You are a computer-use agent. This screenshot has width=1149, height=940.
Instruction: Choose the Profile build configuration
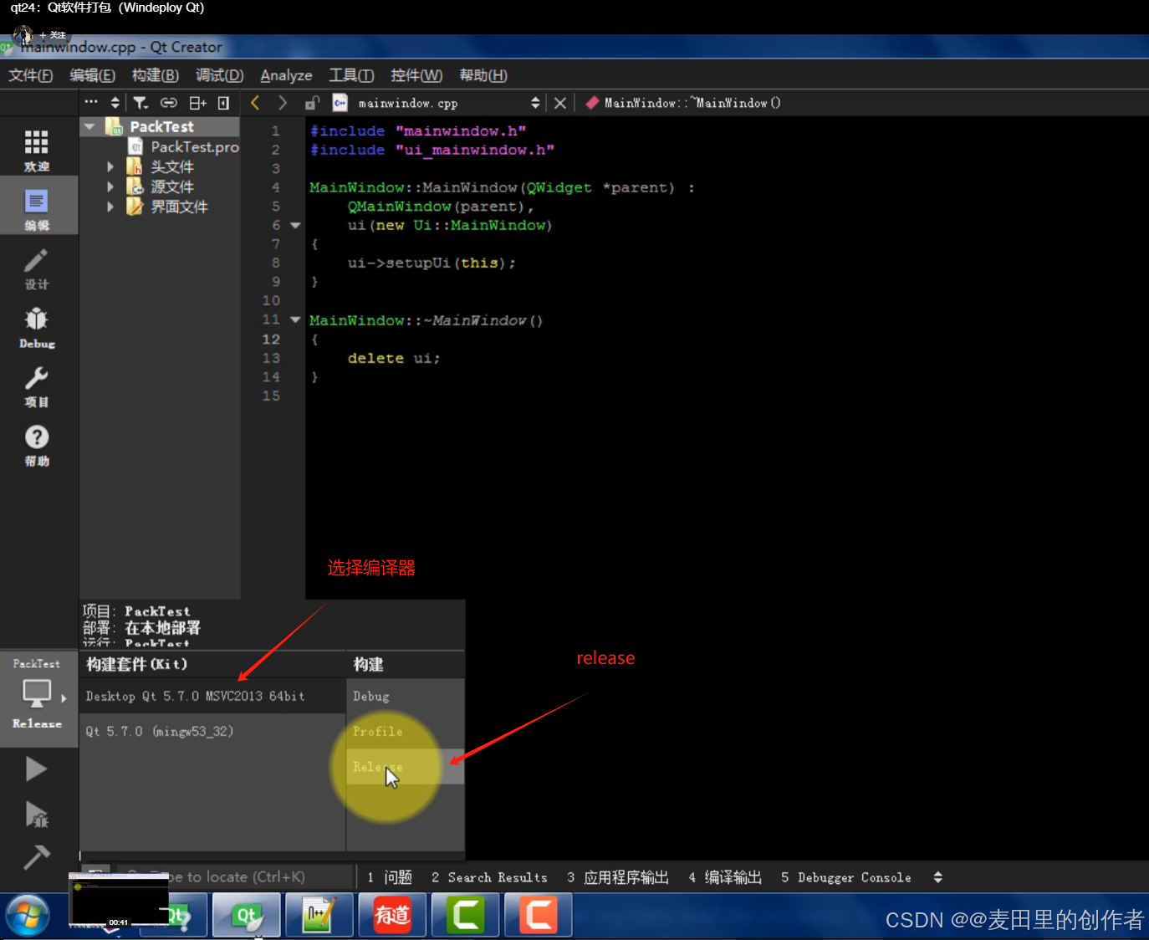click(x=406, y=731)
